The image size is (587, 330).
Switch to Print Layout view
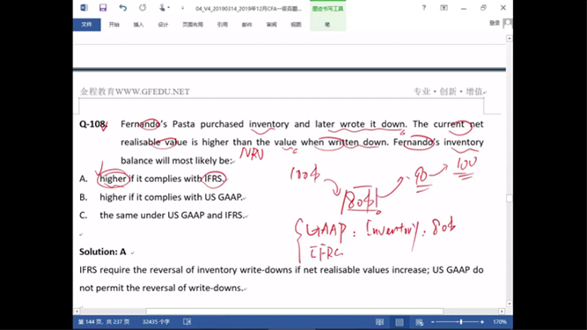[x=400, y=322]
